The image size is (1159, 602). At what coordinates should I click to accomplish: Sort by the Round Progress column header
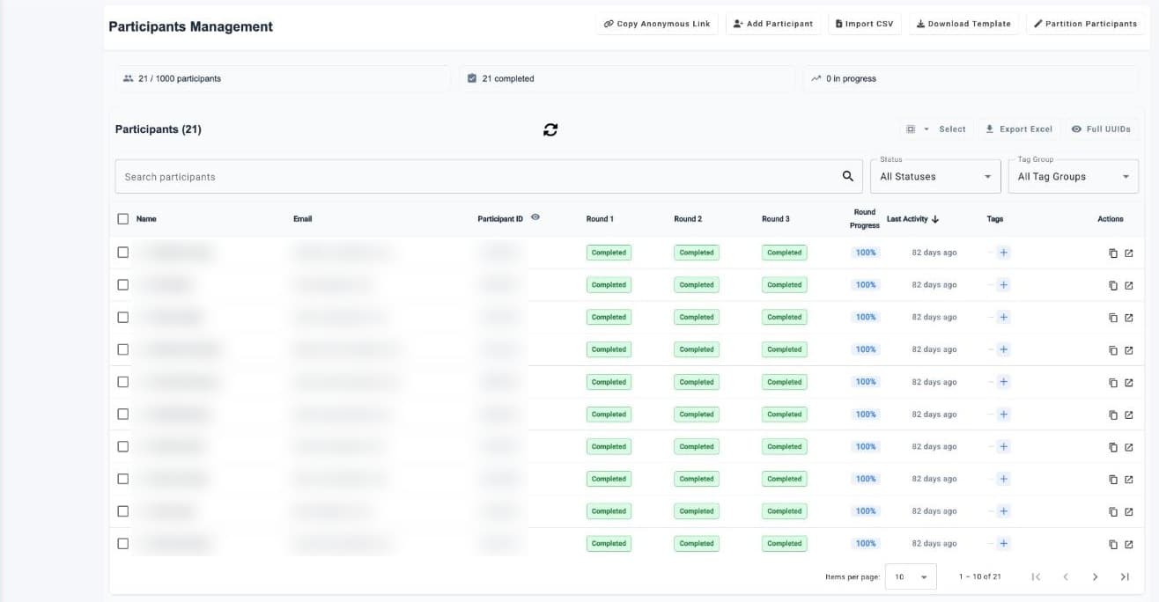pyautogui.click(x=865, y=219)
